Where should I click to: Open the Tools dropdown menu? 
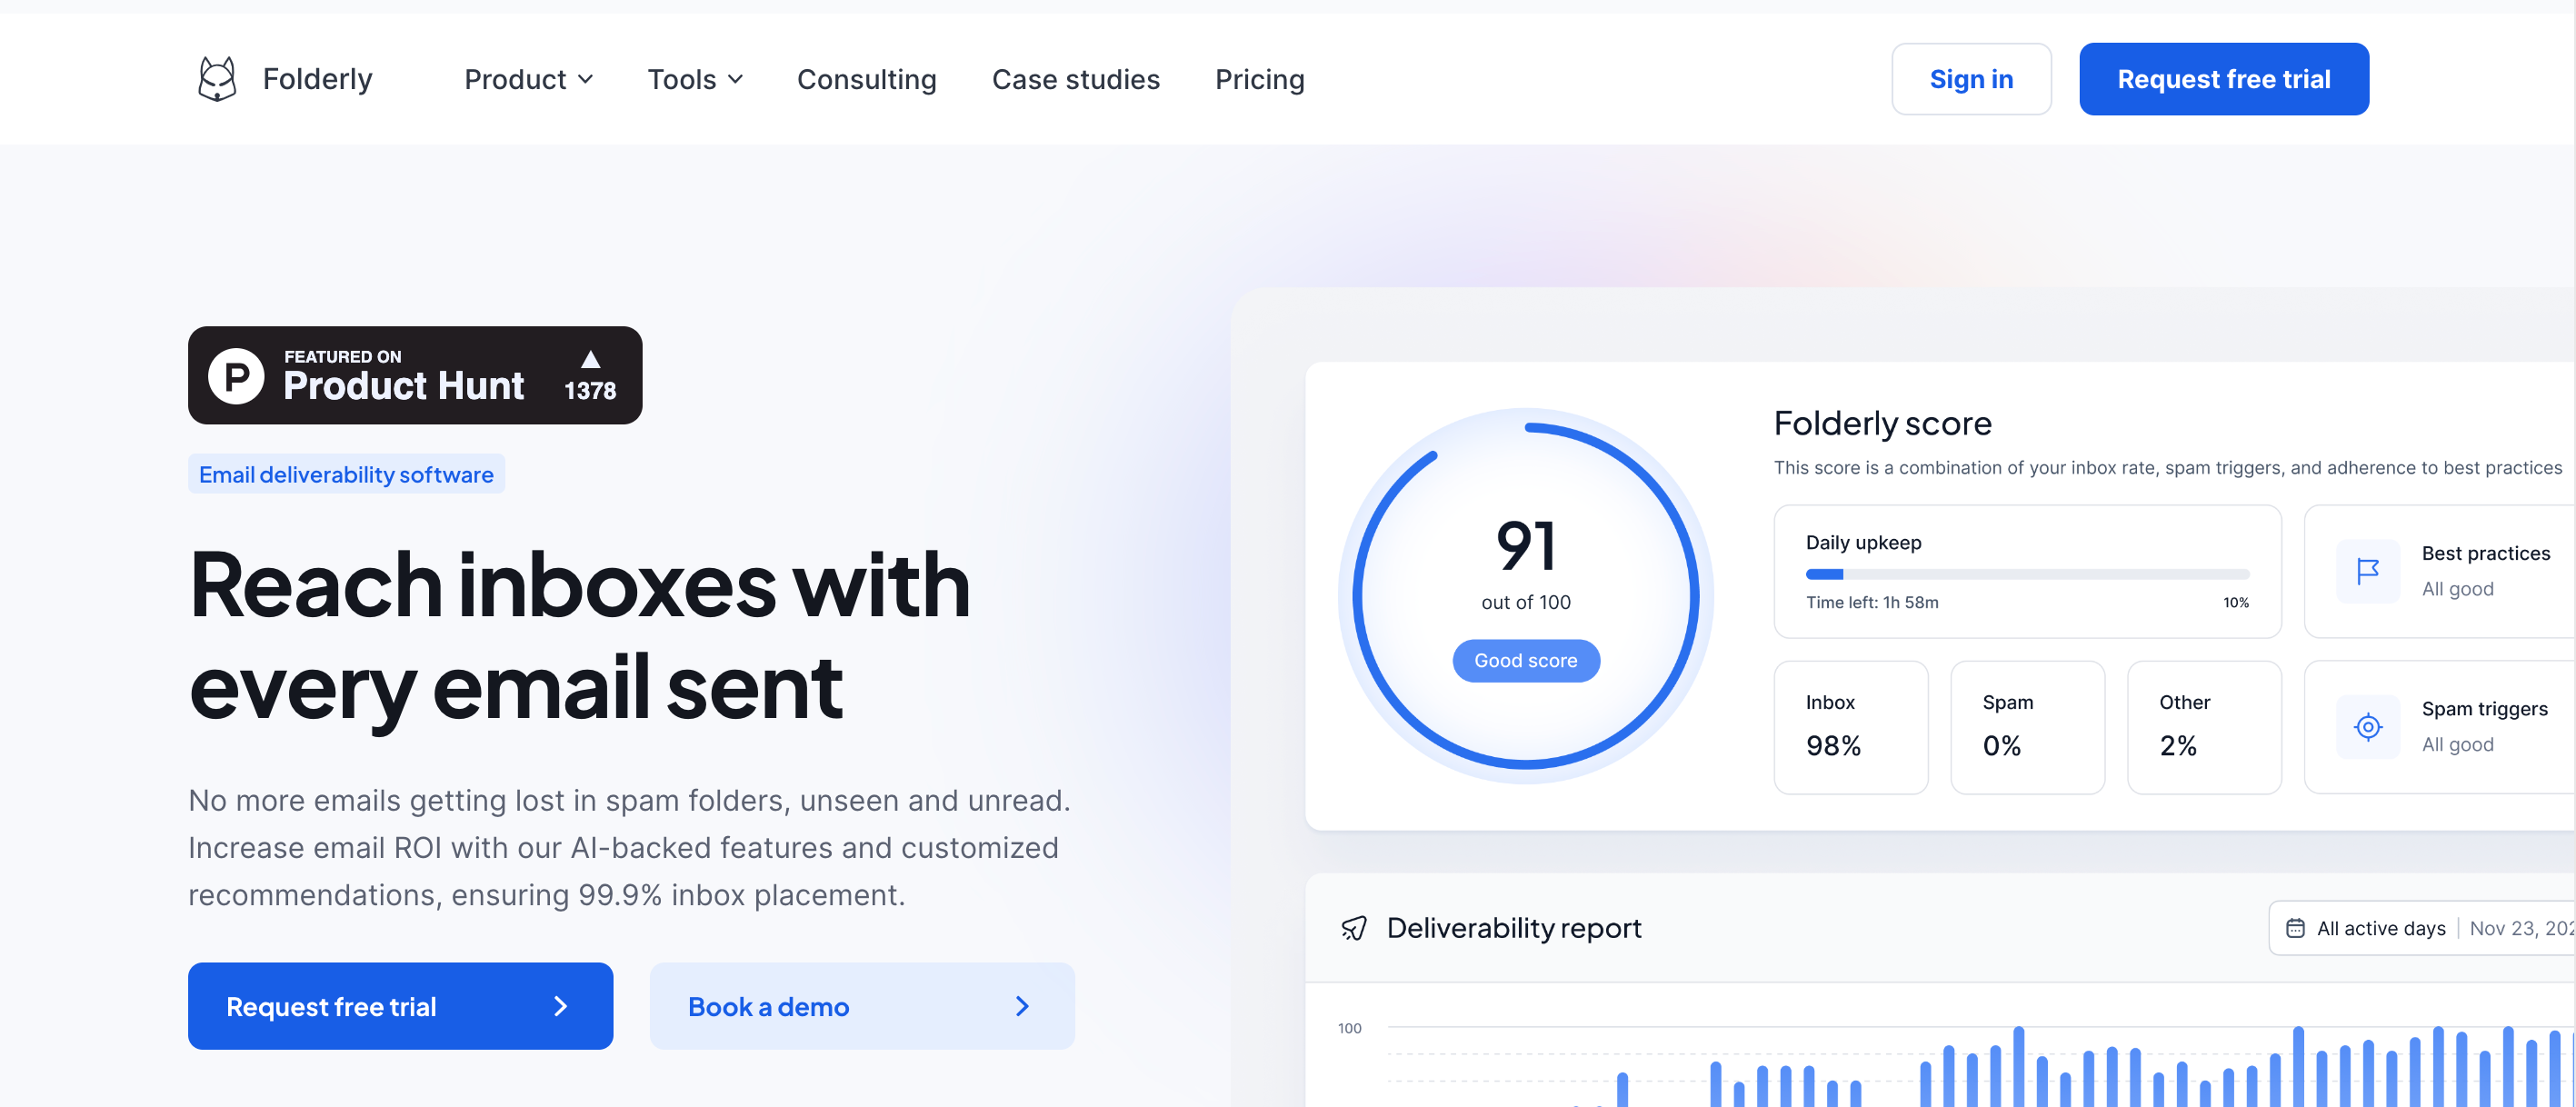(694, 79)
